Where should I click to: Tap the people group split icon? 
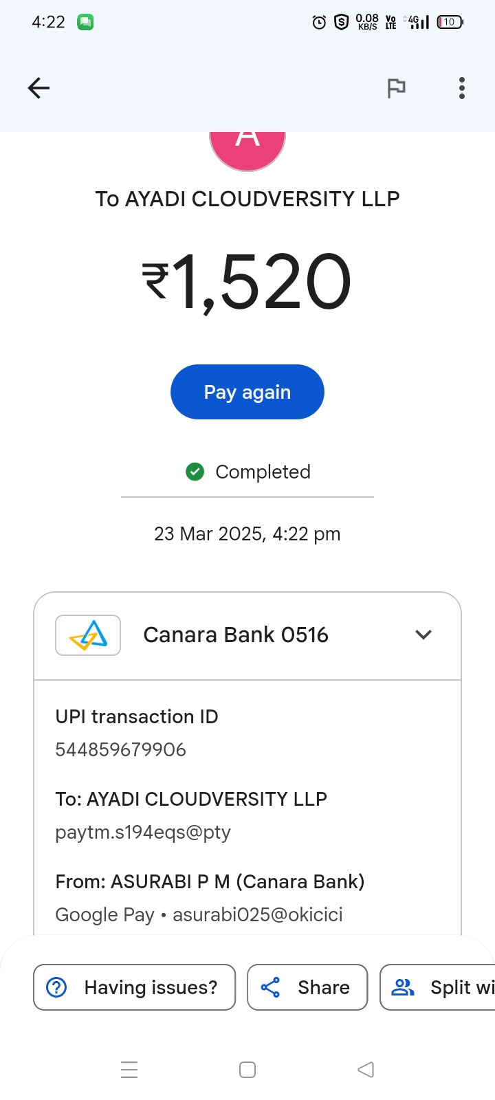coord(403,987)
